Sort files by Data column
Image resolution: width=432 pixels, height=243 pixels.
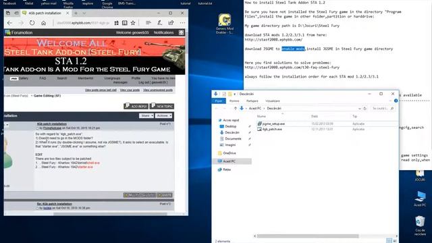(315, 116)
